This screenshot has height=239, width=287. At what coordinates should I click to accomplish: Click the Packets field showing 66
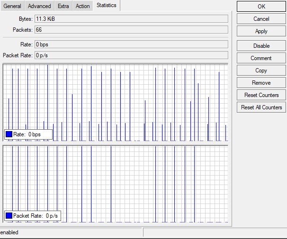click(x=131, y=30)
